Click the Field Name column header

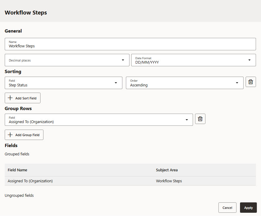coord(17,170)
